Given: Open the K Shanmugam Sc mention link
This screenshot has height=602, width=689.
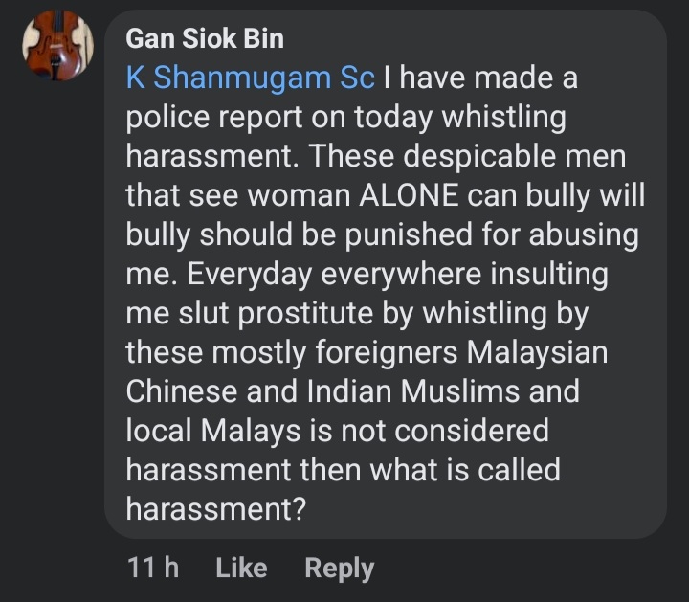Looking at the screenshot, I should (250, 78).
